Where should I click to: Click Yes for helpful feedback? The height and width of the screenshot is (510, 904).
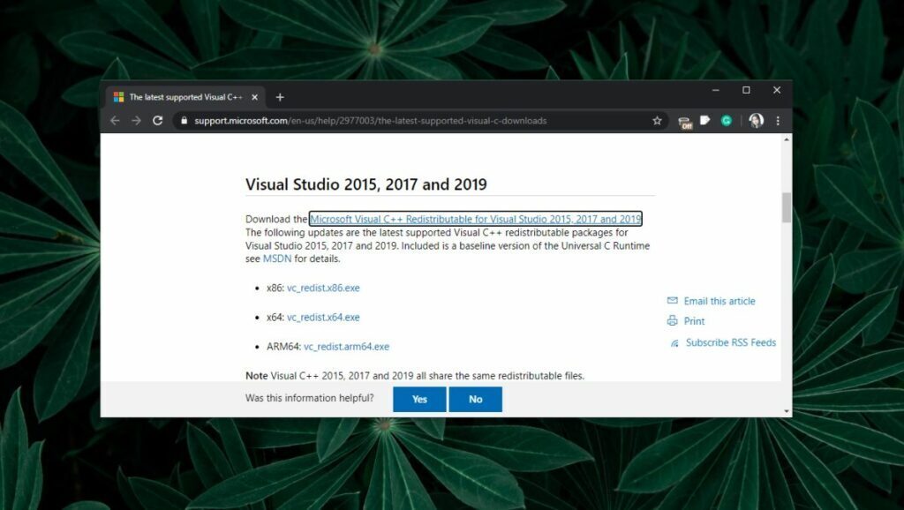point(418,399)
